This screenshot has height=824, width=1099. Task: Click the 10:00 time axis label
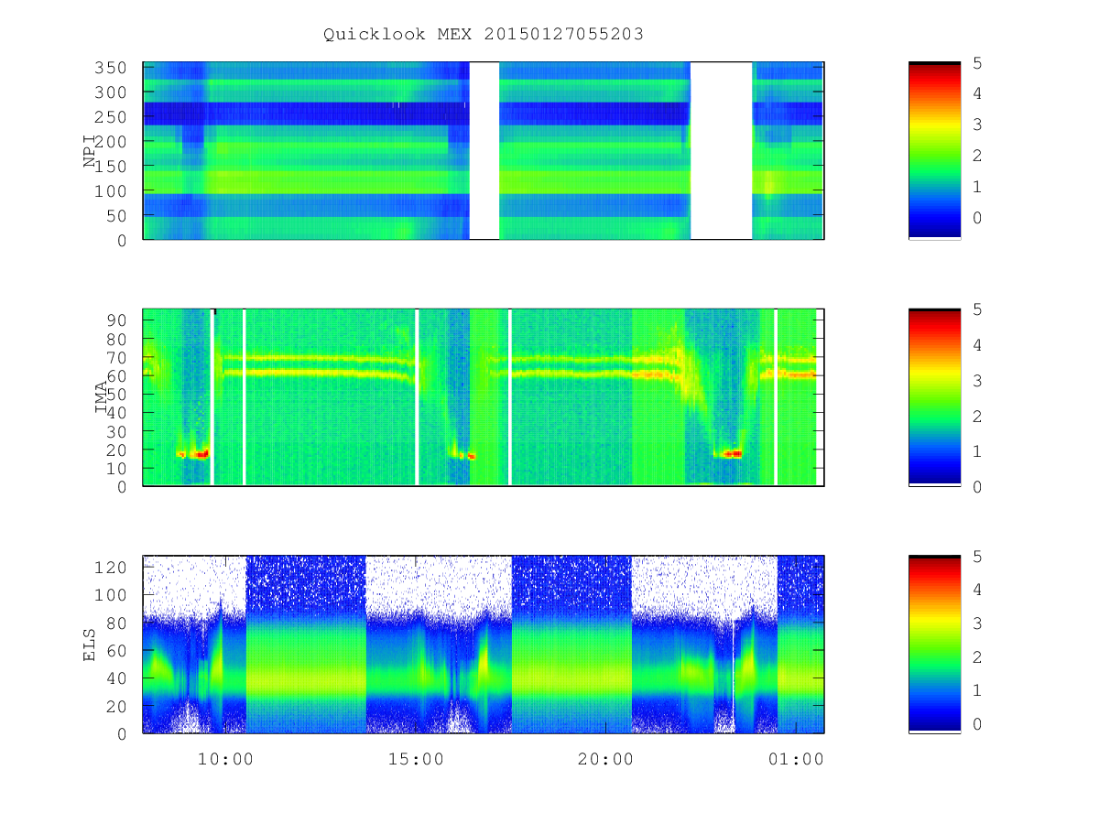click(225, 759)
